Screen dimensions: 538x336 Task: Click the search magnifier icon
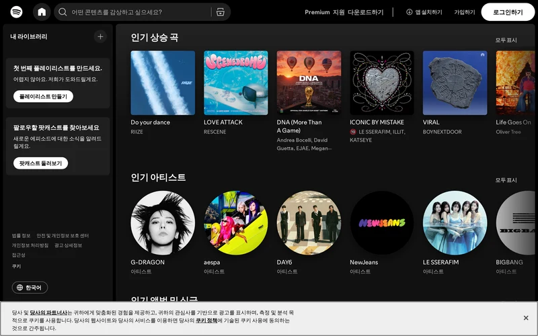coord(63,12)
